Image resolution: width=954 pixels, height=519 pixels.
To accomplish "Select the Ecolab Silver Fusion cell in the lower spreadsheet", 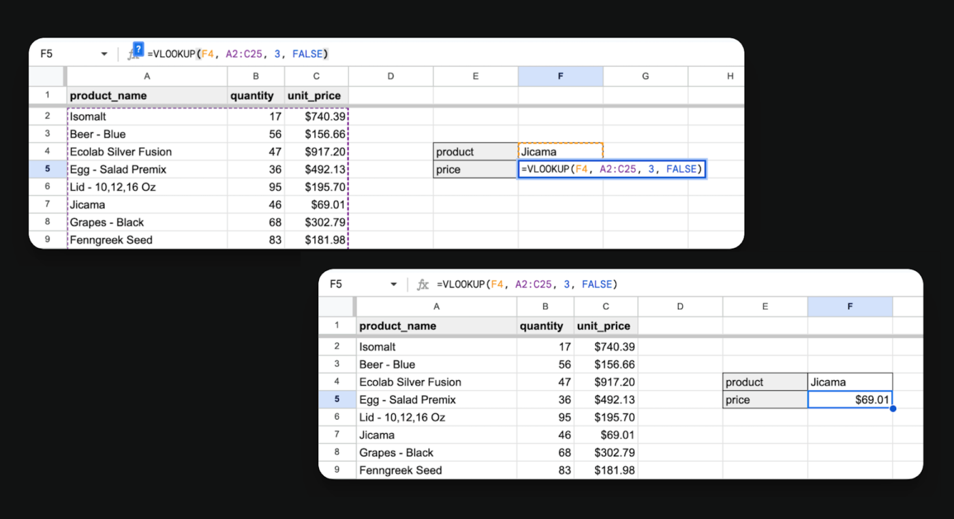I will (x=436, y=382).
